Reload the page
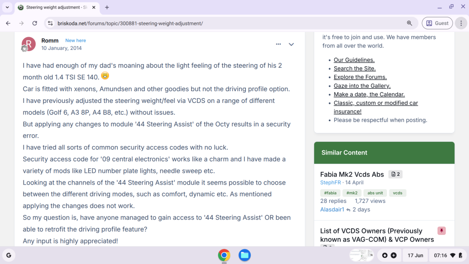This screenshot has width=469, height=264. pos(35,23)
